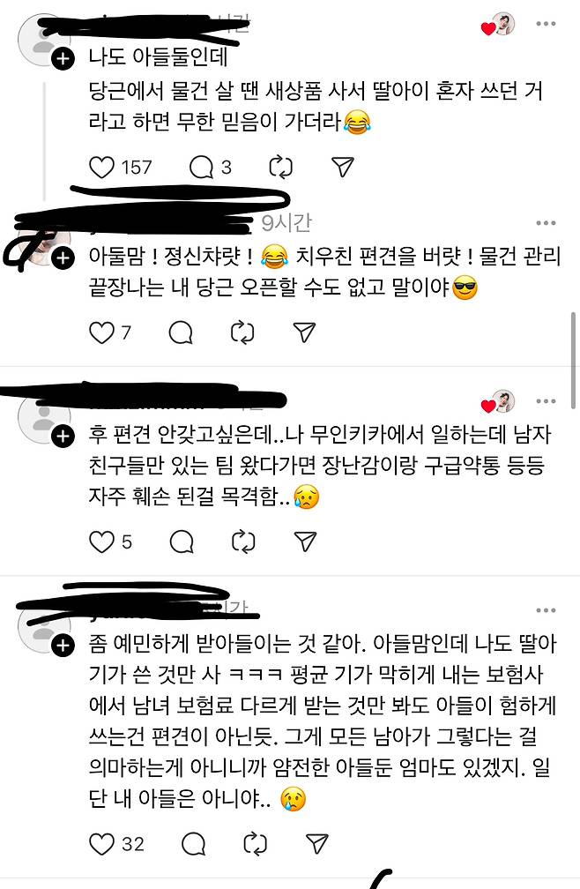The image size is (580, 889).
Task: Like the comment with 32 likes
Action: pos(102,844)
